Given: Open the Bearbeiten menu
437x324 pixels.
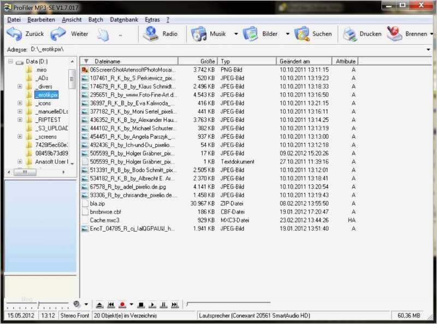Looking at the screenshot, I should pyautogui.click(x=41, y=20).
